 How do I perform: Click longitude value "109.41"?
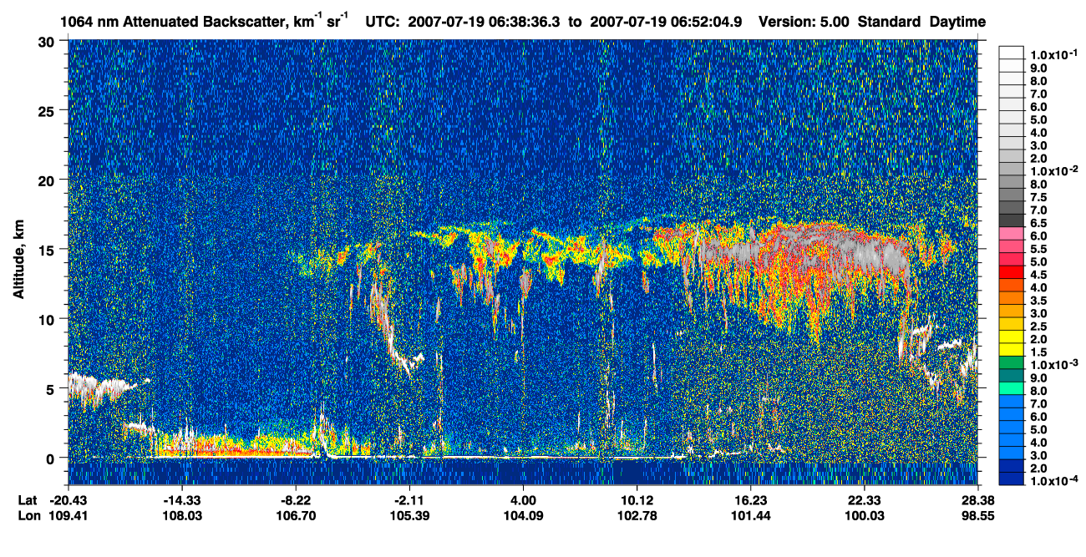69,516
